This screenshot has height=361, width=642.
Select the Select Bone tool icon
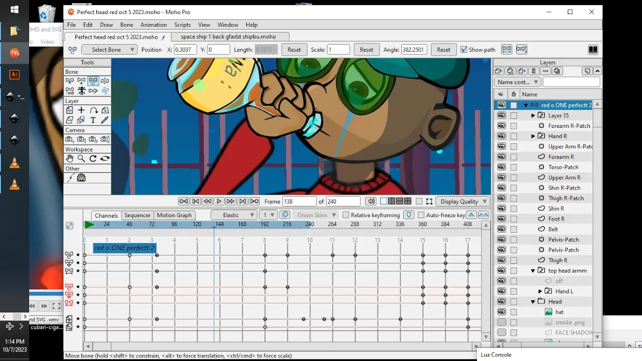[x=70, y=81]
